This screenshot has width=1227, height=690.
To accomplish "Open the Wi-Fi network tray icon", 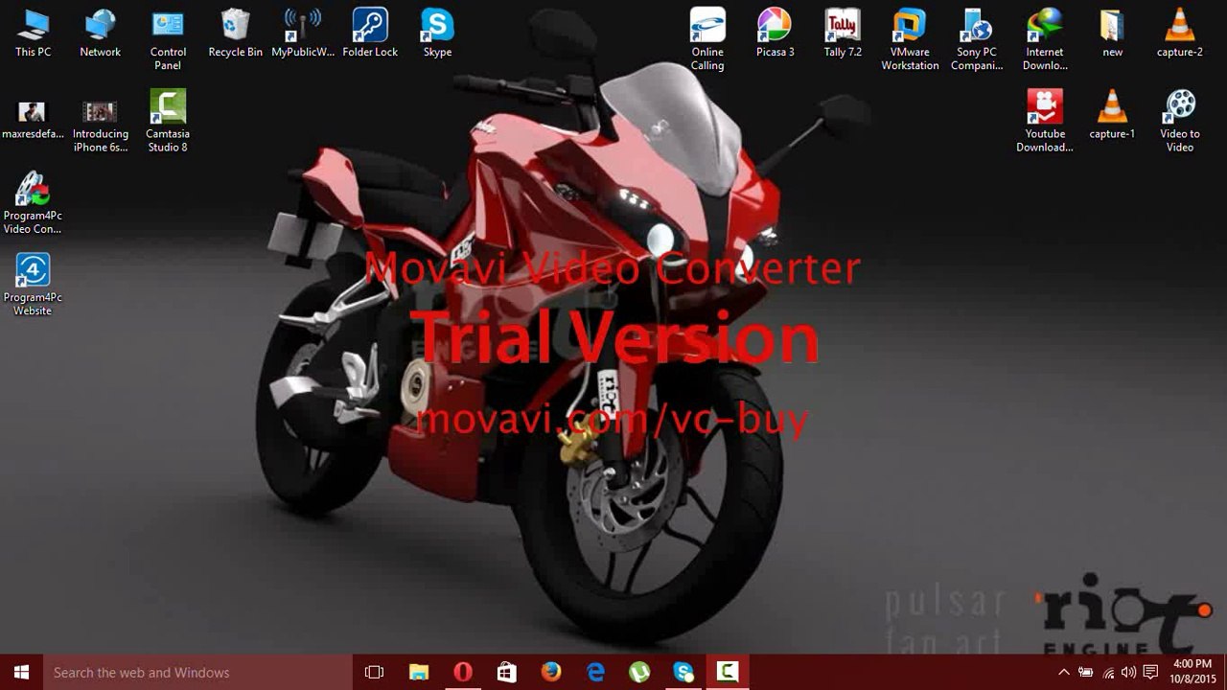I will click(x=1108, y=673).
